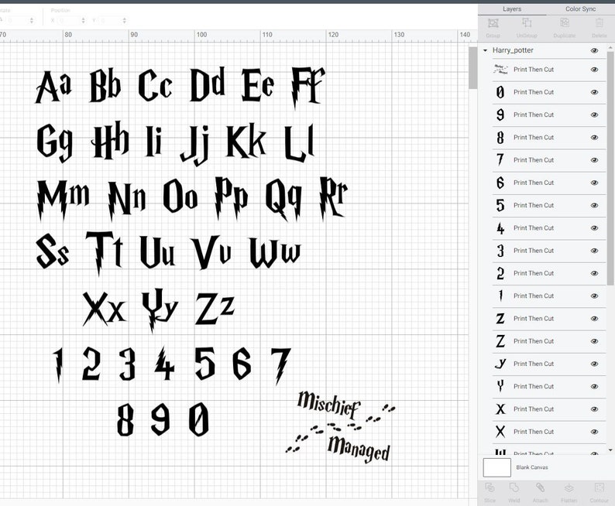This screenshot has width=615, height=506.
Task: Select the Contour tool icon
Action: coord(599,487)
